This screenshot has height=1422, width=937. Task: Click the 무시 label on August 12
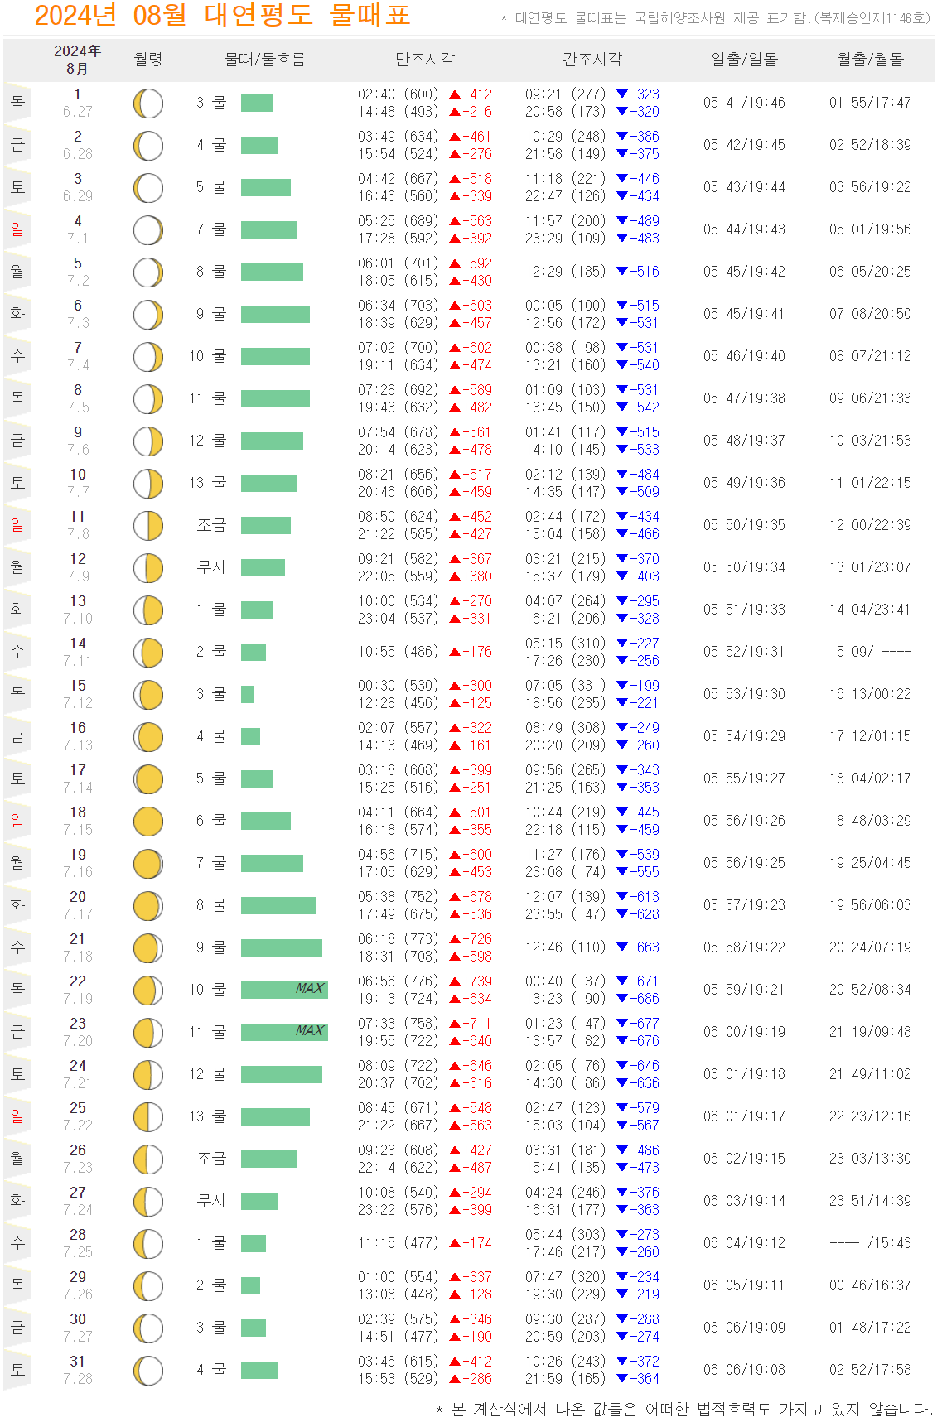[x=211, y=568]
